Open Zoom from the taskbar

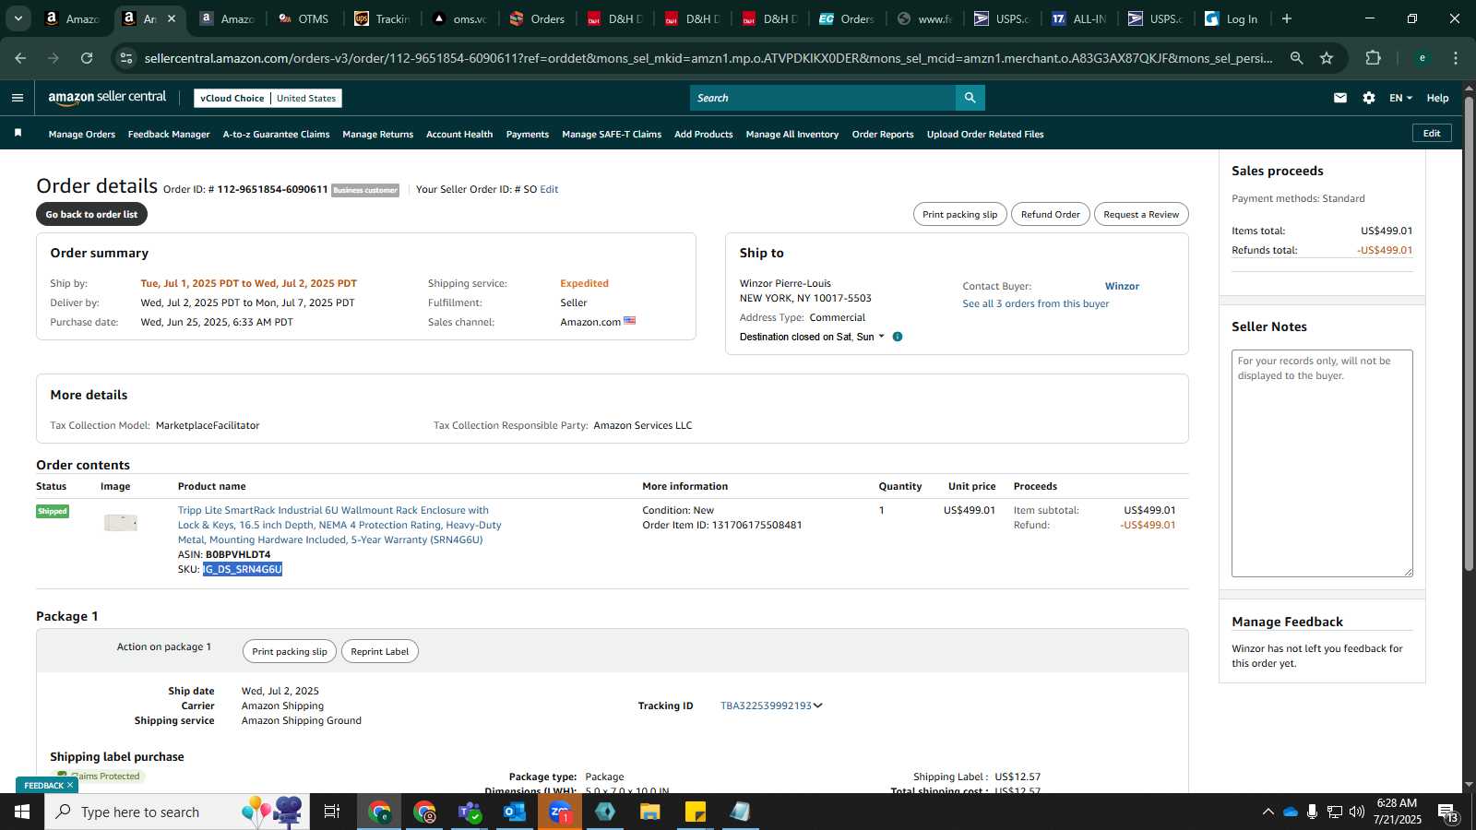(560, 812)
